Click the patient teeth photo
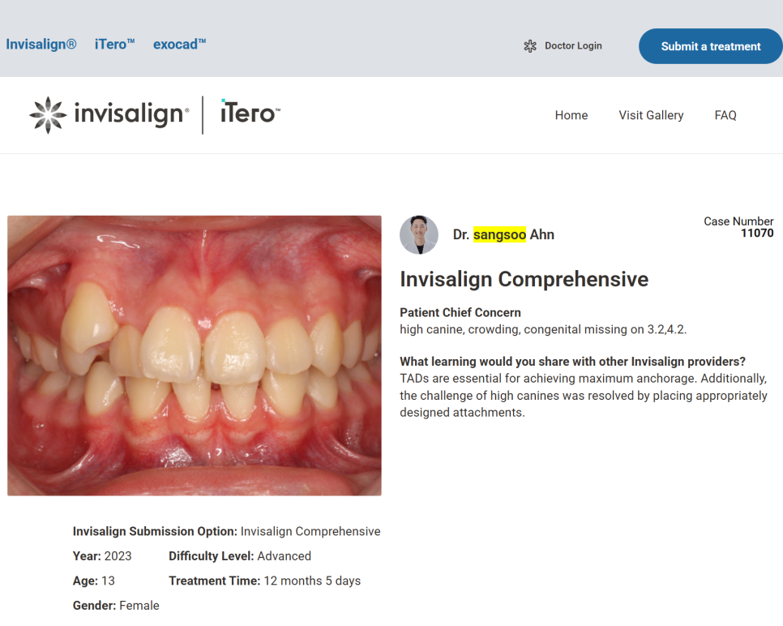The height and width of the screenshot is (626, 783). click(195, 355)
